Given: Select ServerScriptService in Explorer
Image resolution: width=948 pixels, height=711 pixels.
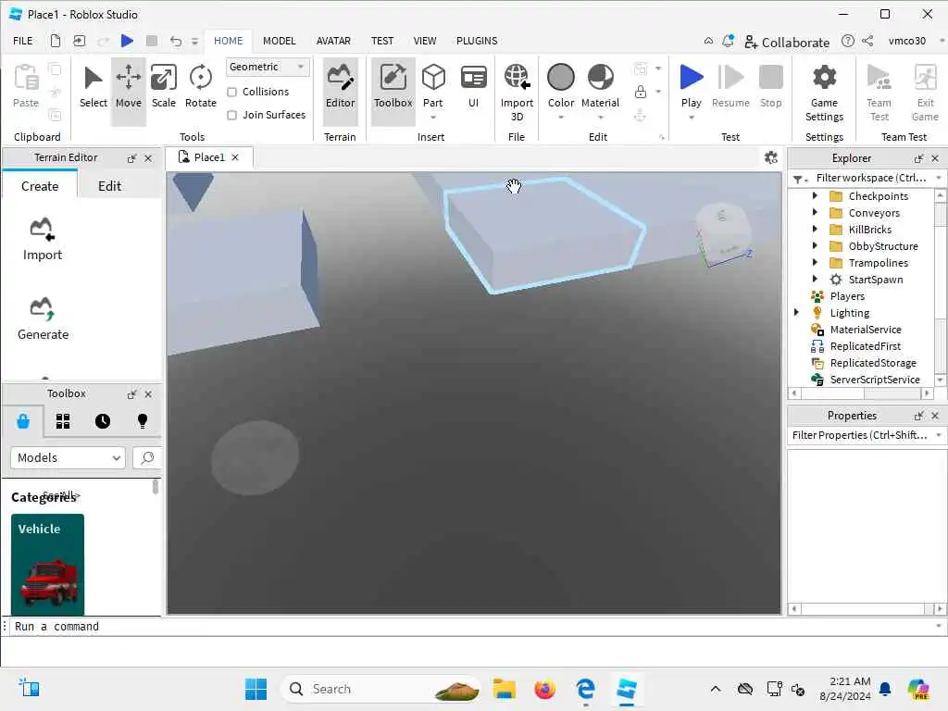Looking at the screenshot, I should click(874, 380).
